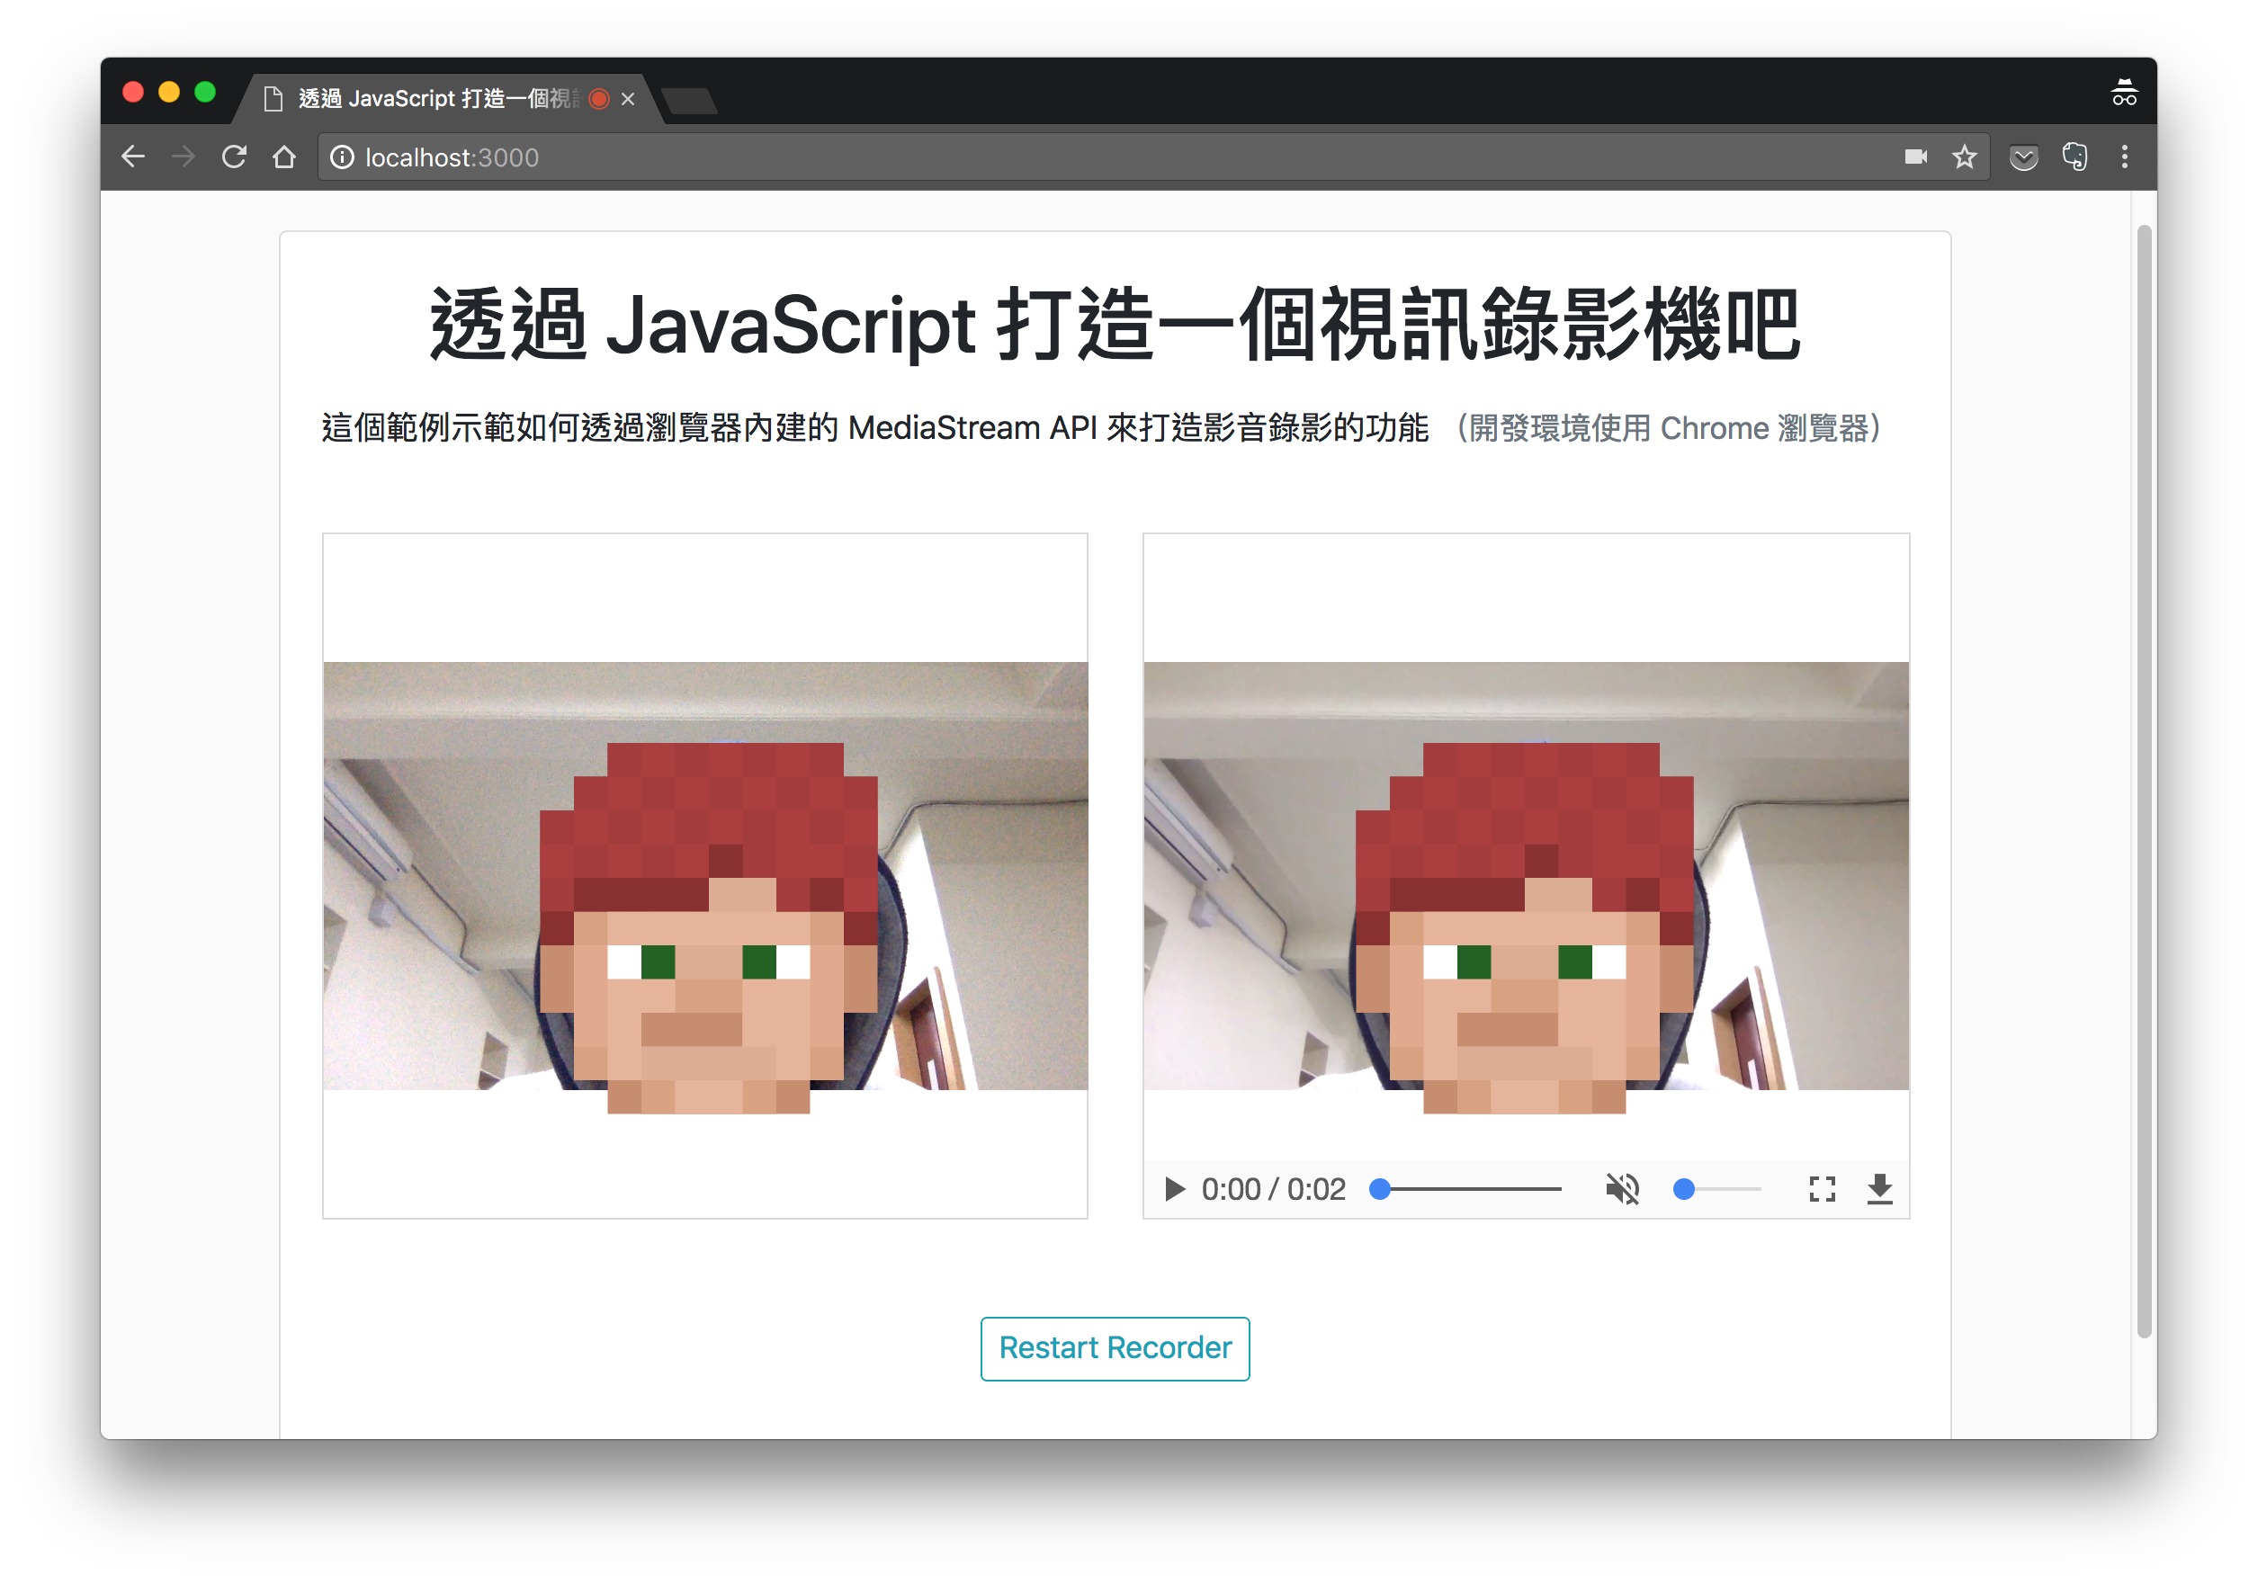Click the Restart Recorder button
This screenshot has height=1583, width=2258.
click(1115, 1348)
